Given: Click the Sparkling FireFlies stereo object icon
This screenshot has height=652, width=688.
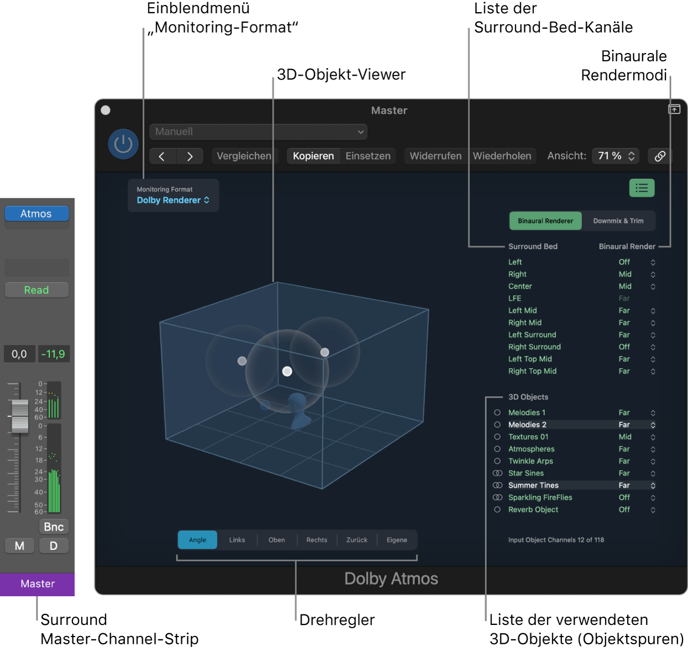Looking at the screenshot, I should (497, 497).
